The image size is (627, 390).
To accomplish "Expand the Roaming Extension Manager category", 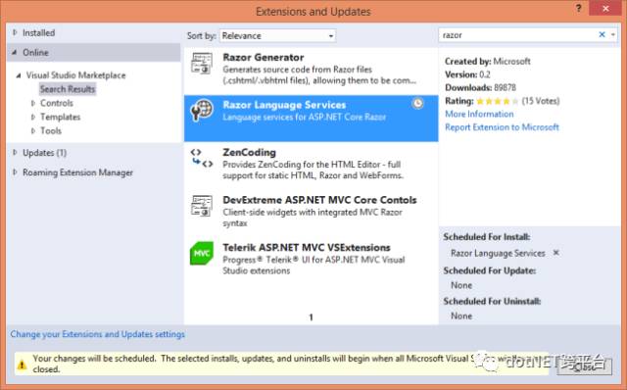I will point(15,172).
